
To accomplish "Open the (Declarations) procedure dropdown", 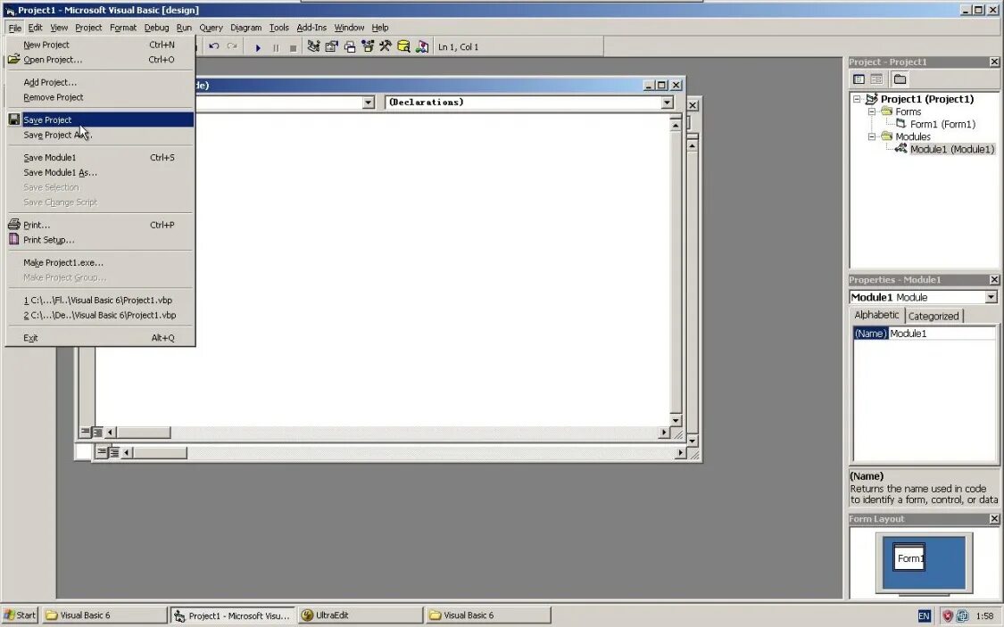I will [667, 103].
